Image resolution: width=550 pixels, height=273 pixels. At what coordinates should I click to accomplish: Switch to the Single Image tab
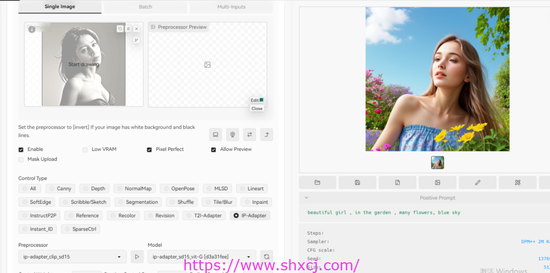pos(60,6)
